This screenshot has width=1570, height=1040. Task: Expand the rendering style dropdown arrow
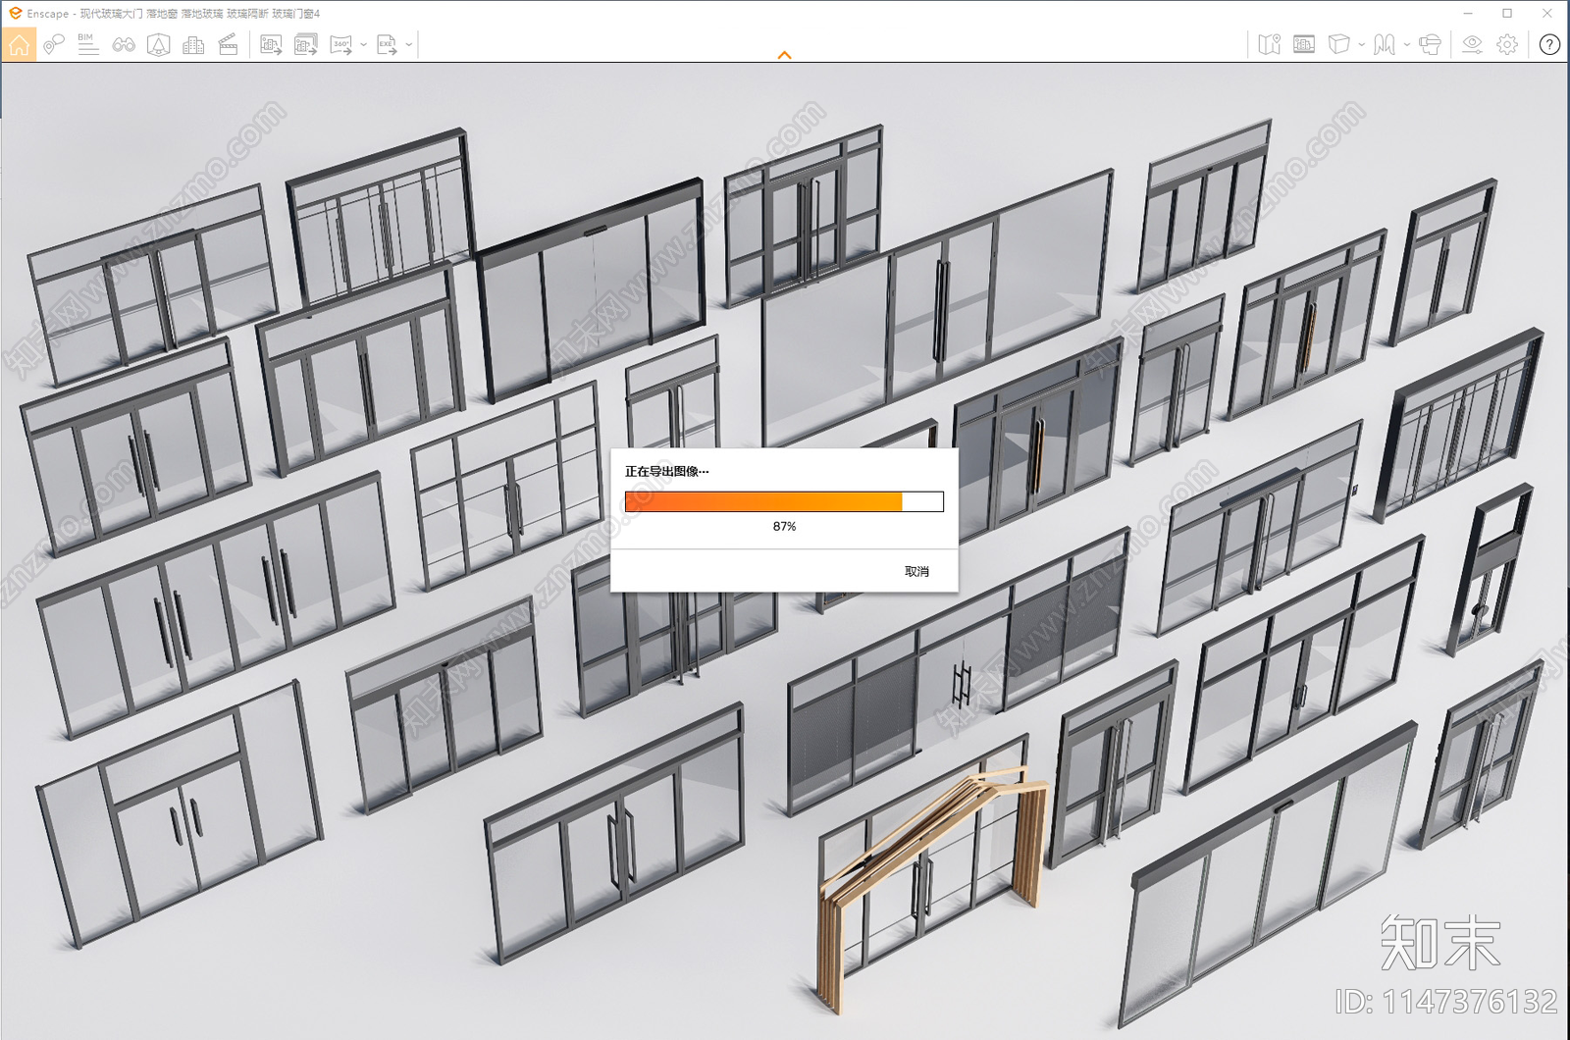click(x=1361, y=44)
